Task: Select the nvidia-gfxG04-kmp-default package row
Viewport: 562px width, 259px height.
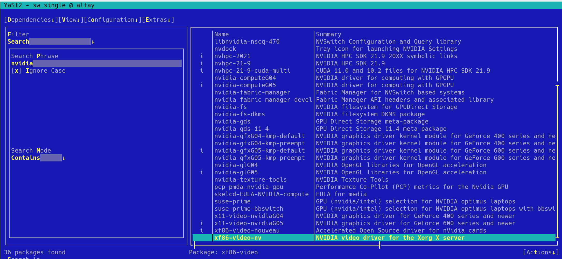Action: click(x=374, y=136)
